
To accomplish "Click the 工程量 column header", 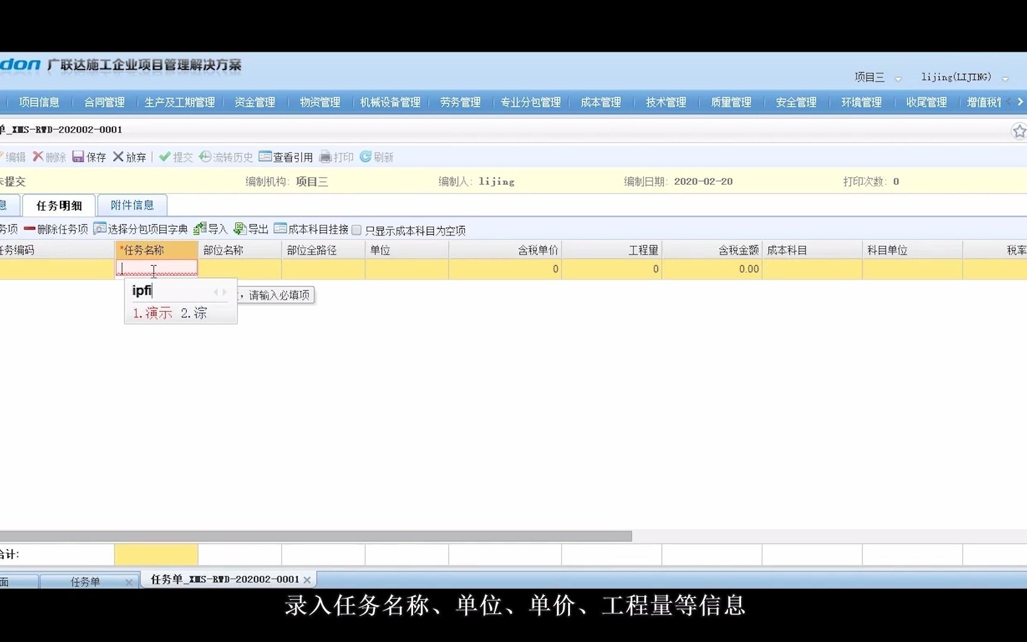I will tap(612, 250).
